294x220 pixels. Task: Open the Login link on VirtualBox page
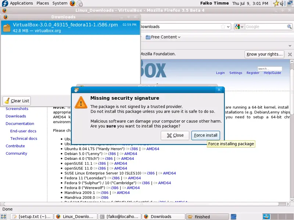[x=220, y=73]
